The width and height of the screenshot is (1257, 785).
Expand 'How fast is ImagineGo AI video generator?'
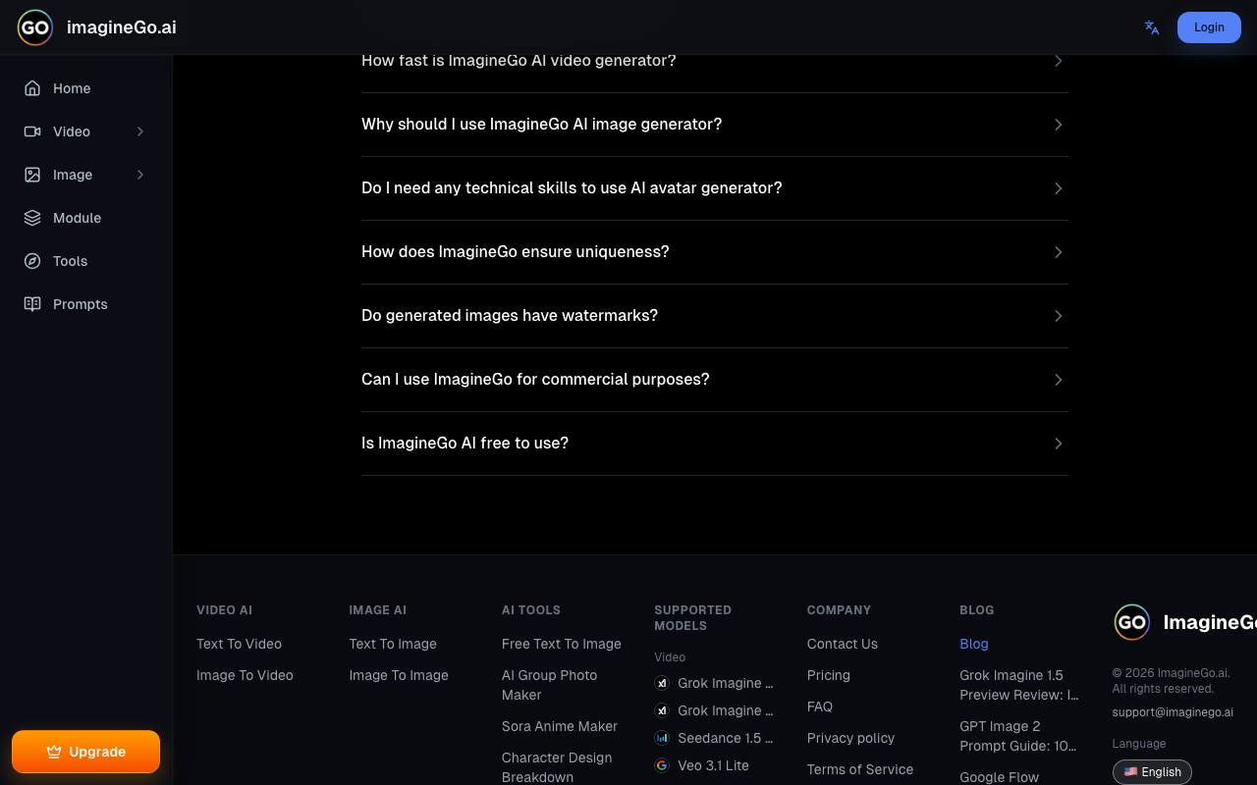pyautogui.click(x=715, y=61)
